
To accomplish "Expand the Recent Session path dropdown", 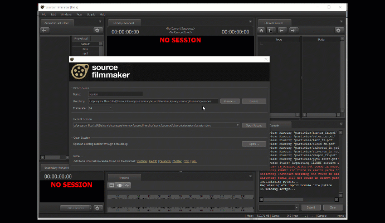I will pyautogui.click(x=237, y=125).
